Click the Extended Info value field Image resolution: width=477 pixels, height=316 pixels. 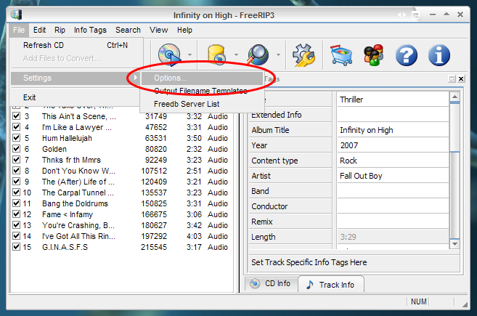click(393, 115)
